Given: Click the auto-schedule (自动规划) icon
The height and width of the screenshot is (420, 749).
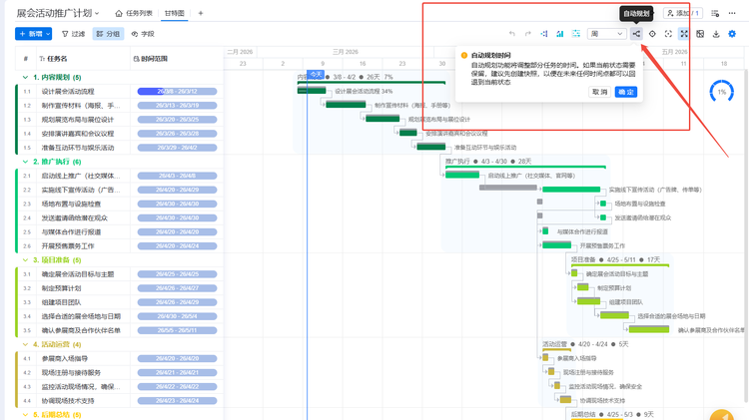Looking at the screenshot, I should 636,34.
